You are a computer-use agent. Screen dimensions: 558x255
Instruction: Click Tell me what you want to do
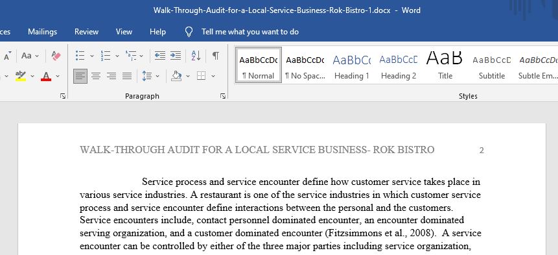[x=250, y=32]
